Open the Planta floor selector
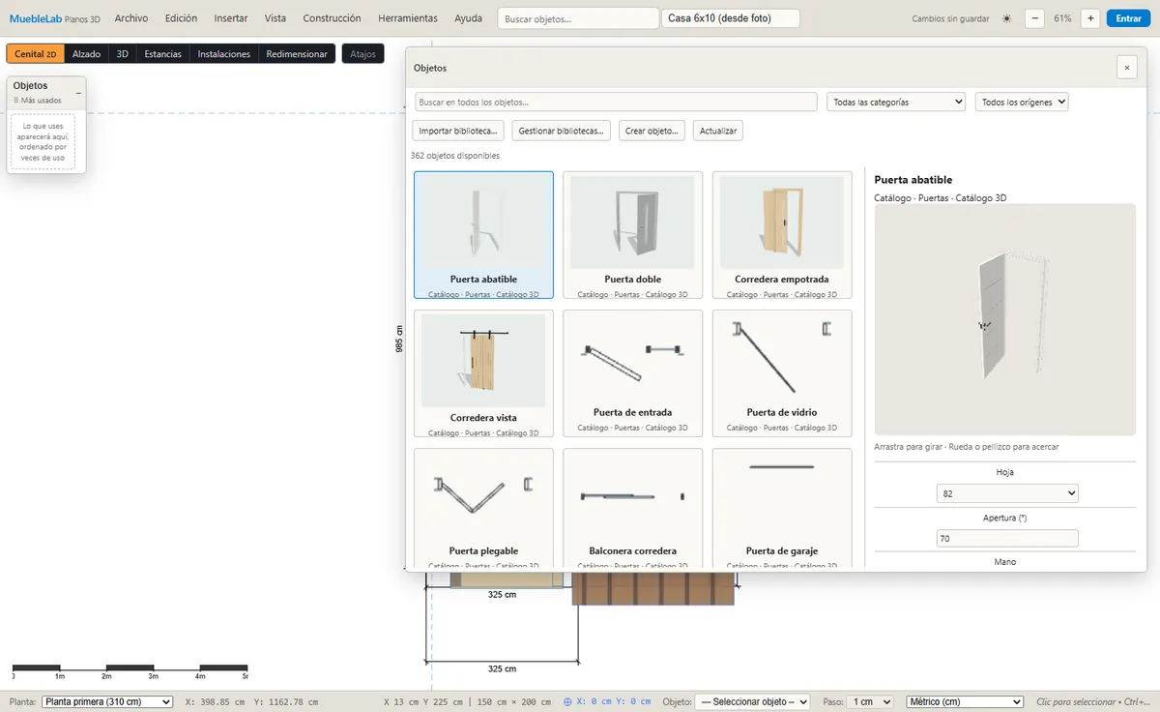 106,701
